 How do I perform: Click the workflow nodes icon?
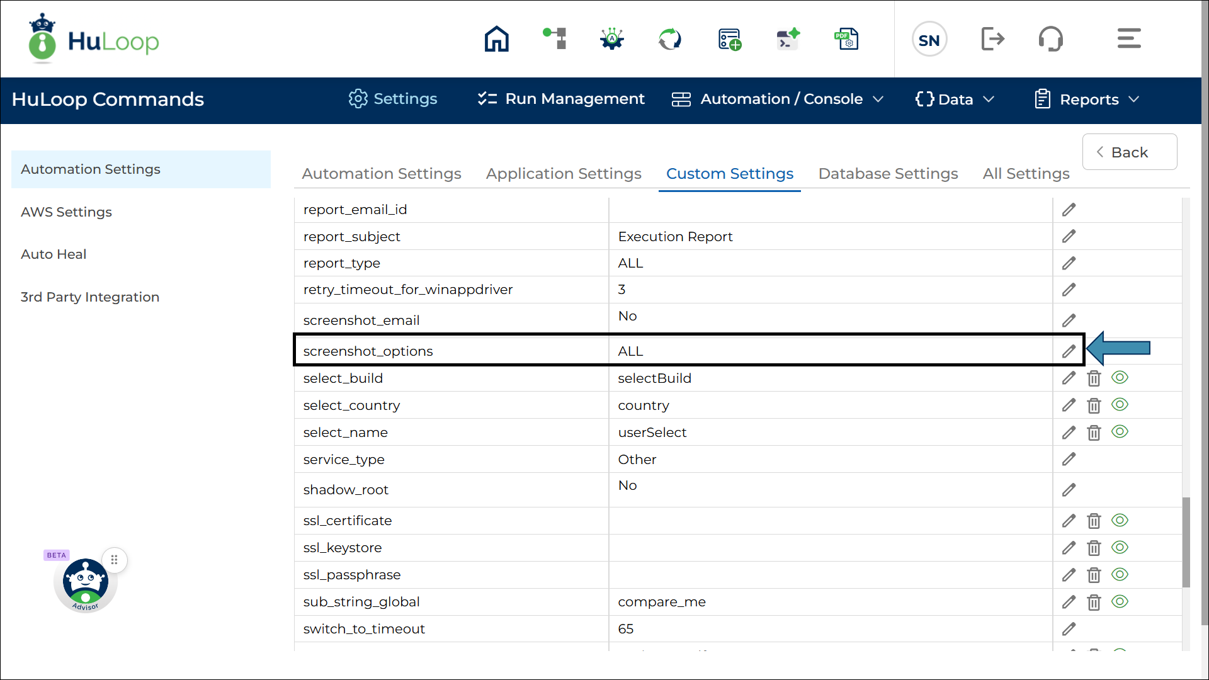[555, 38]
